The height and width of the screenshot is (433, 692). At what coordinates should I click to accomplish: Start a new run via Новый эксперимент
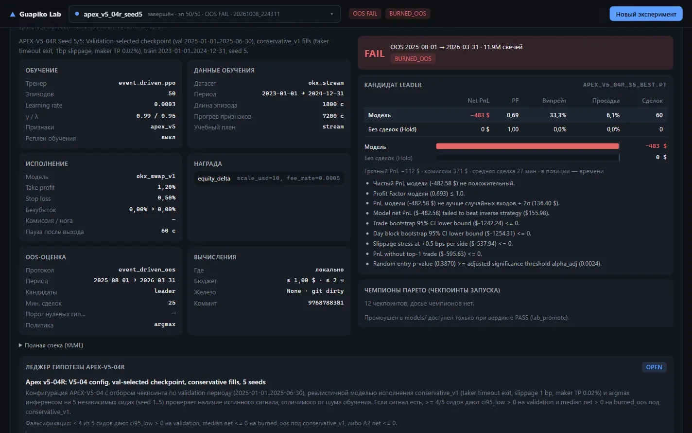point(646,14)
